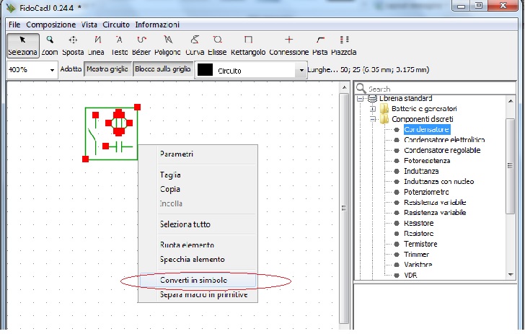Pick the Bézier curve tool

[x=143, y=45]
